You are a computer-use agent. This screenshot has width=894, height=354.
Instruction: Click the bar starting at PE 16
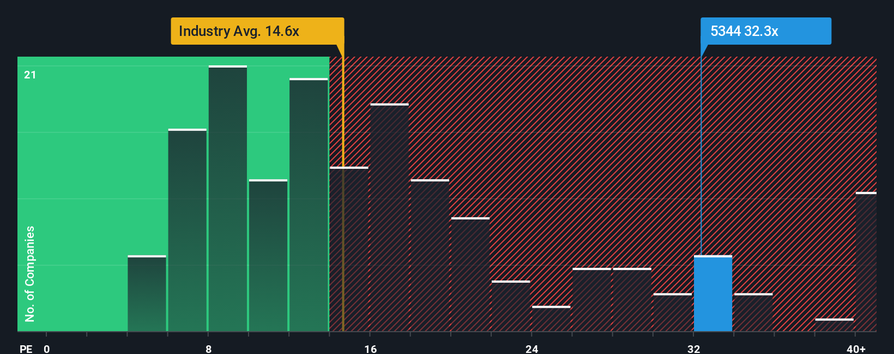point(389,218)
